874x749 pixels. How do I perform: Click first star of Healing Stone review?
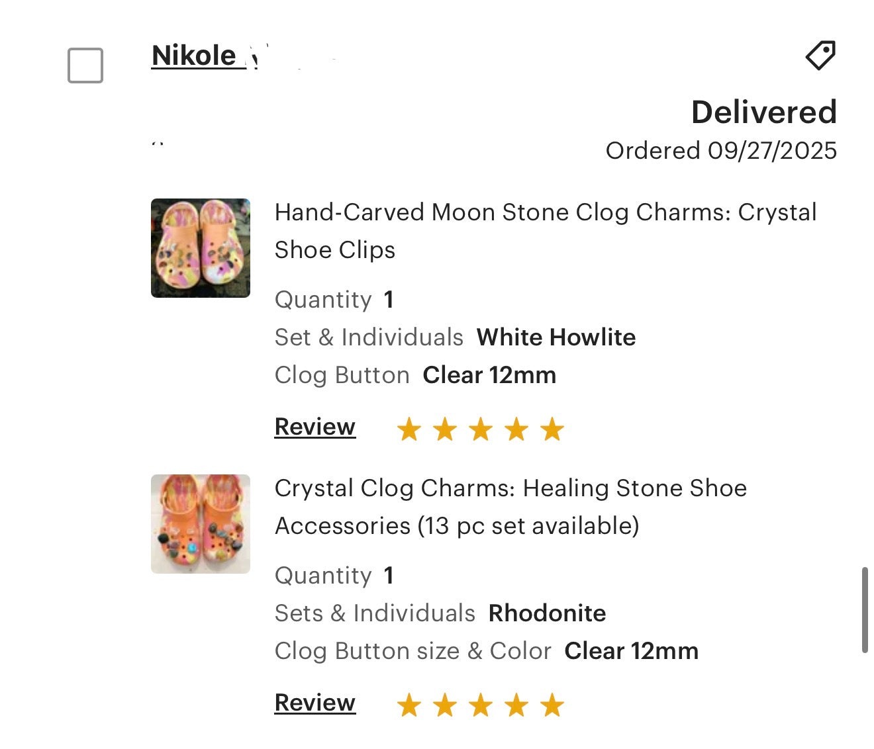(x=409, y=705)
